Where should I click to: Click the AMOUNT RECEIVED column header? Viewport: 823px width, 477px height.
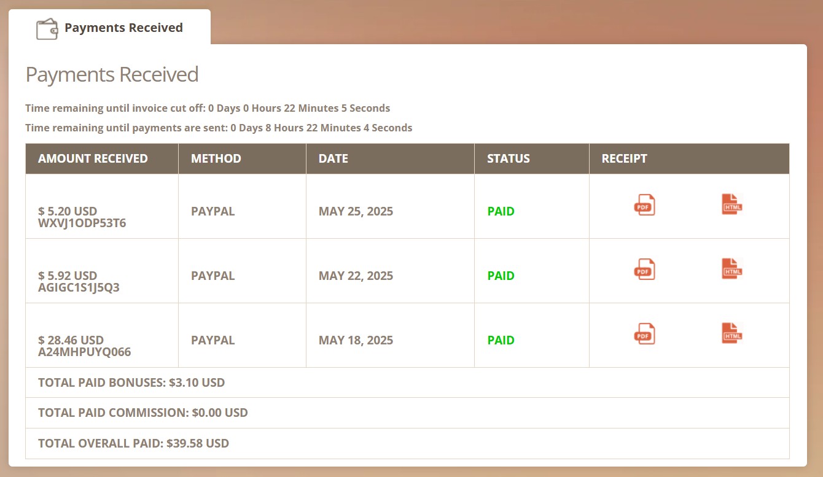pyautogui.click(x=92, y=158)
